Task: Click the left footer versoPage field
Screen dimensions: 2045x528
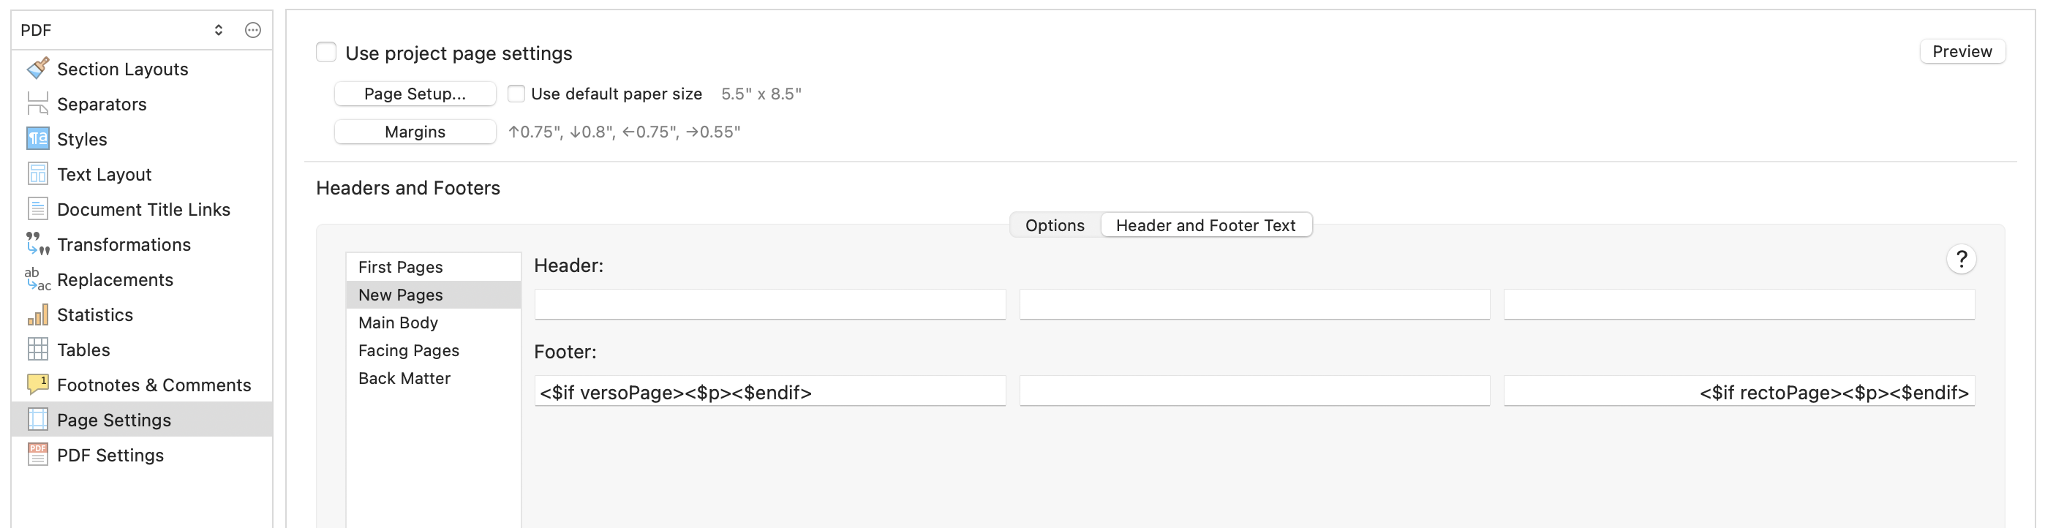Action: 770,391
